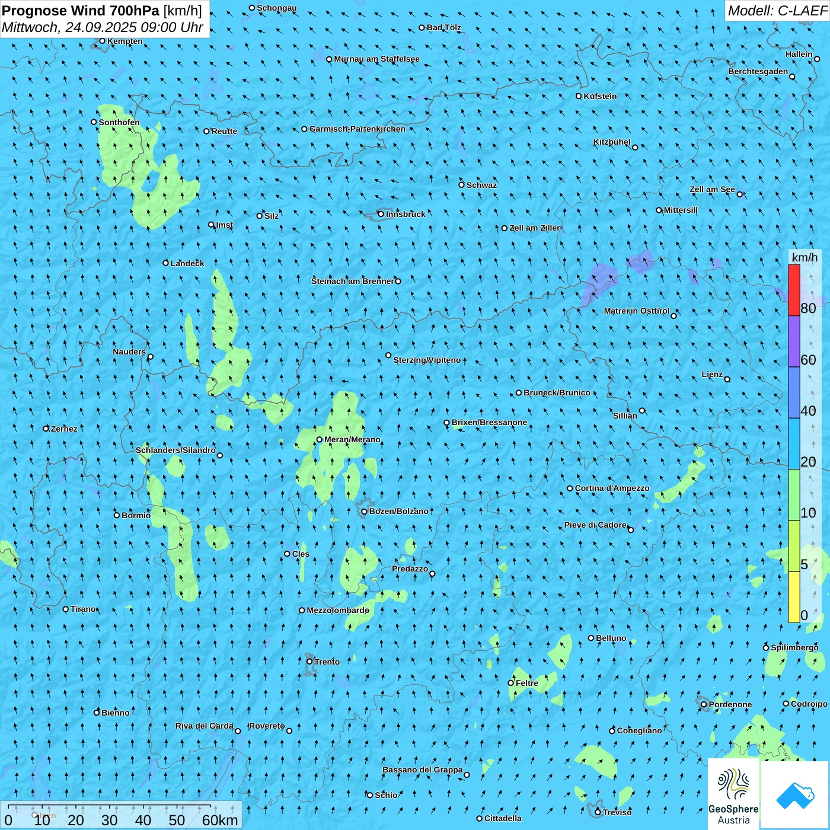Click the Zernez location dot
The image size is (830, 830).
(x=46, y=429)
